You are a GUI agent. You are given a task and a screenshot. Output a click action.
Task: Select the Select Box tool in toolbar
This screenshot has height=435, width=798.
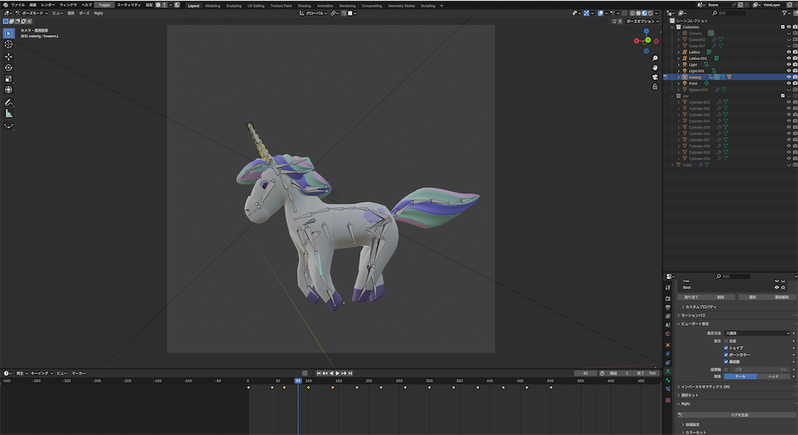pos(9,33)
